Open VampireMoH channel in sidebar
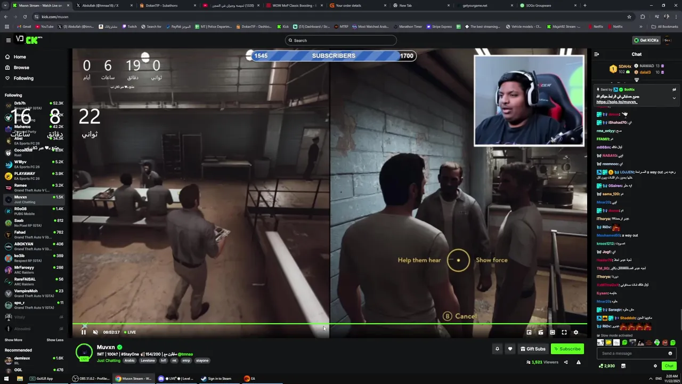Image resolution: width=682 pixels, height=384 pixels. click(x=34, y=293)
